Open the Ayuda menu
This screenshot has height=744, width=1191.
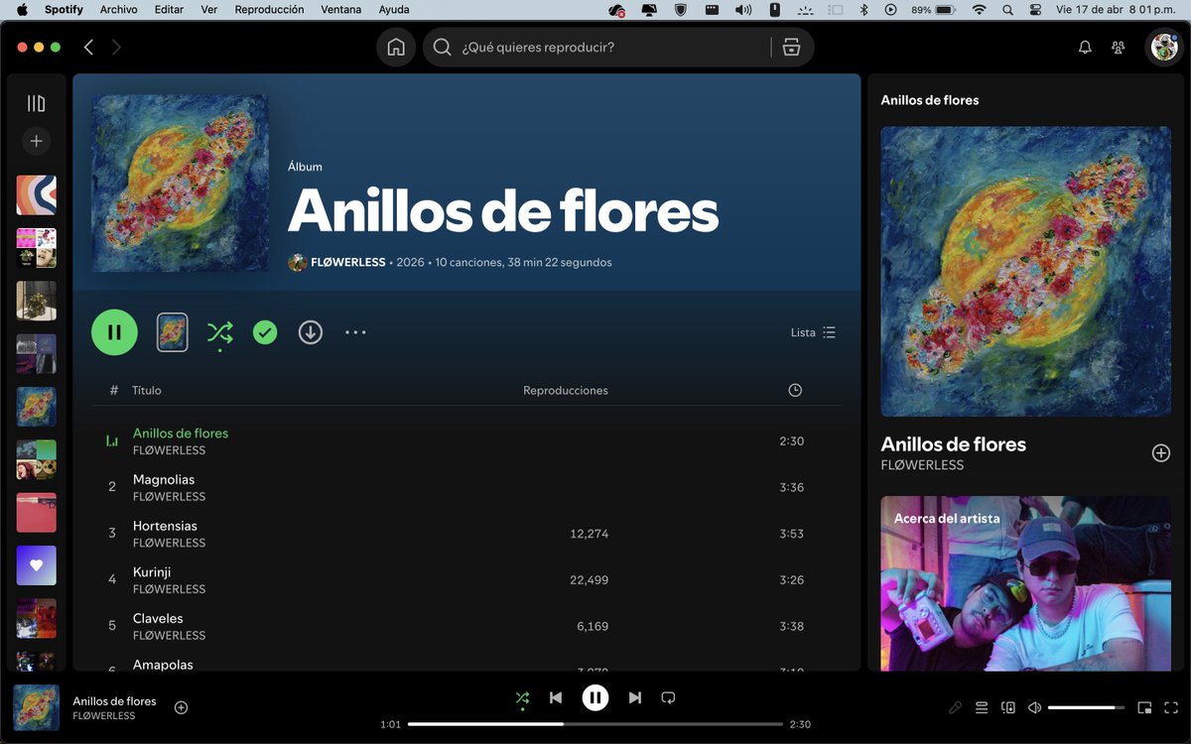[394, 10]
